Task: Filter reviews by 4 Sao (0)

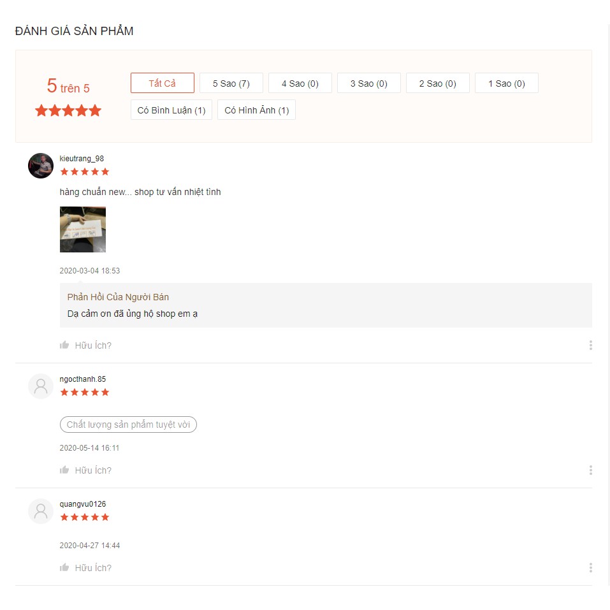Action: pos(300,84)
